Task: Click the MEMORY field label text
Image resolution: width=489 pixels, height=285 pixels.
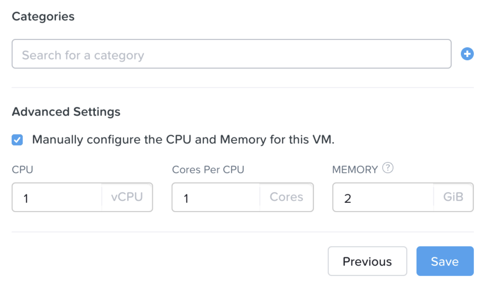Action: click(355, 170)
